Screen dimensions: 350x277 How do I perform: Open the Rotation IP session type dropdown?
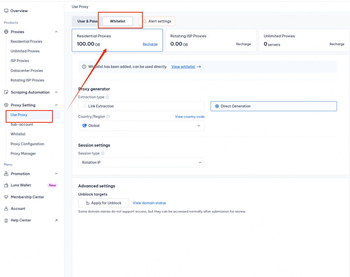point(141,163)
